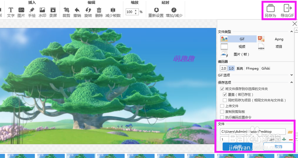Click the red minus icon by filename
Viewport: 298px width, 158px height.
[291, 140]
